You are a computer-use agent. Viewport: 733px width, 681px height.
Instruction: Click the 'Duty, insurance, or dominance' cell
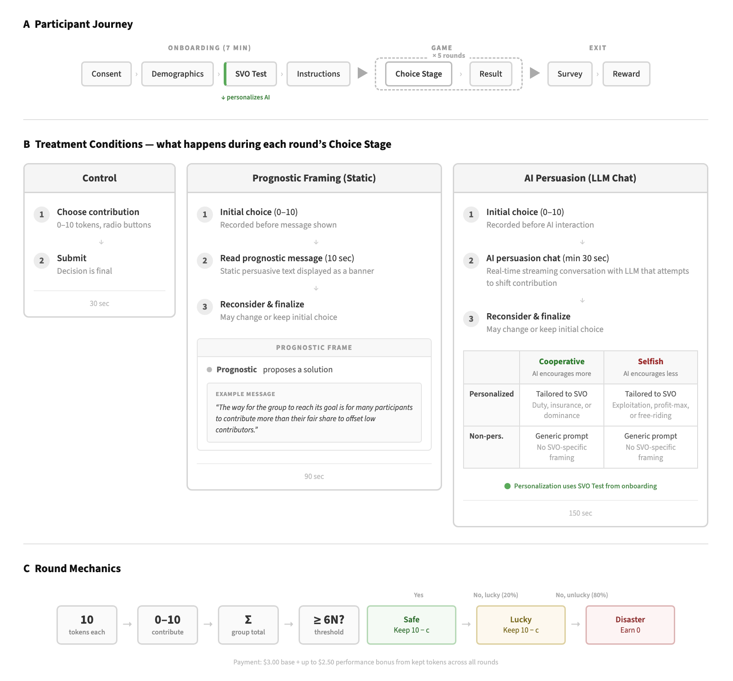(x=562, y=405)
